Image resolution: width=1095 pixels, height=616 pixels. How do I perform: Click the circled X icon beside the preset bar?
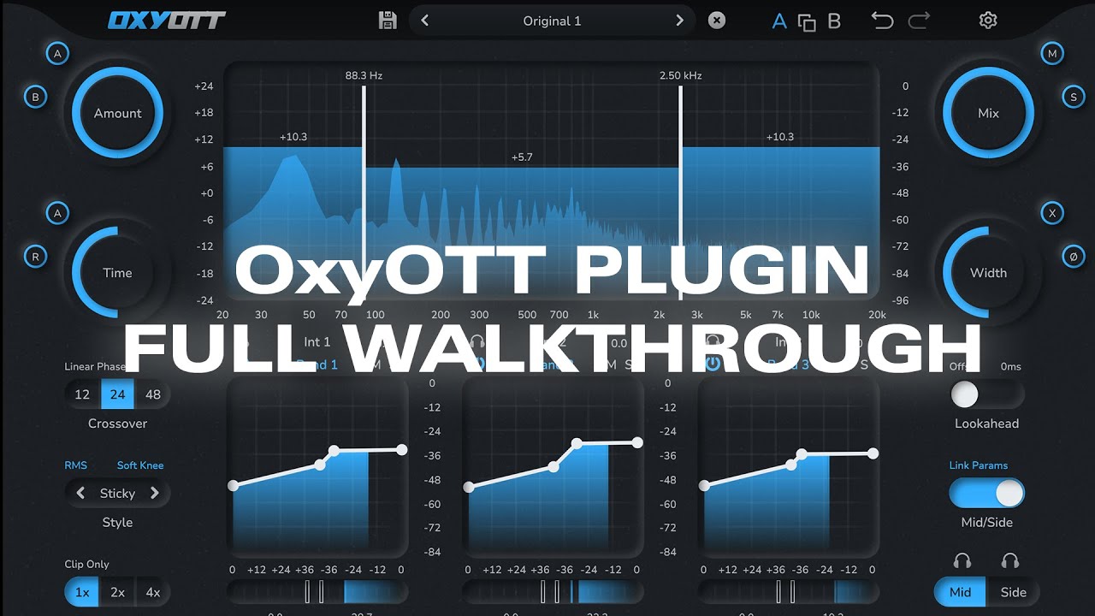coord(717,21)
